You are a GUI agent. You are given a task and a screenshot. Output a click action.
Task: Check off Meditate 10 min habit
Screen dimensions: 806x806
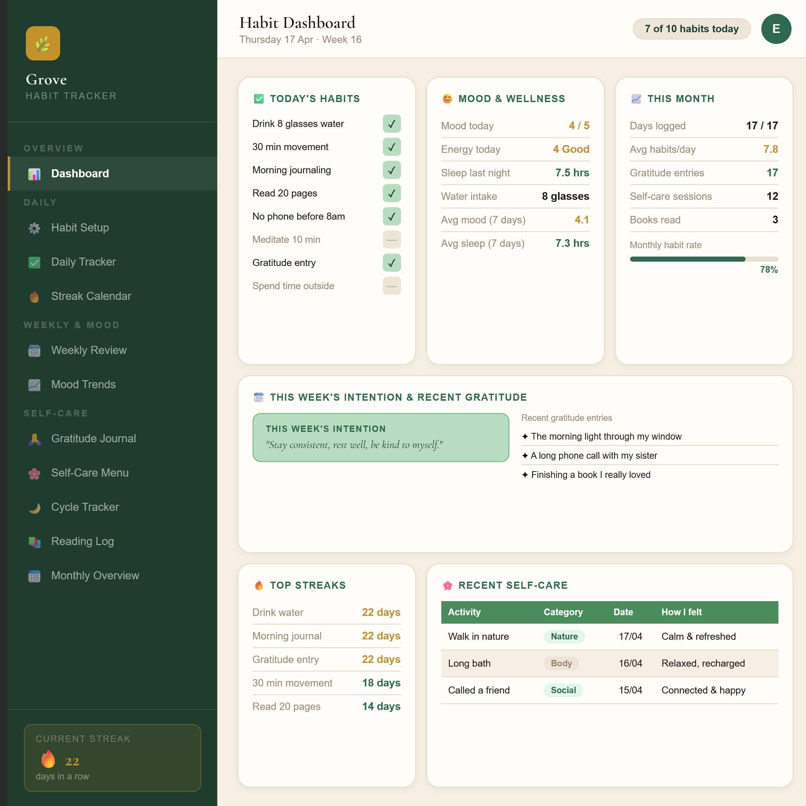[392, 239]
